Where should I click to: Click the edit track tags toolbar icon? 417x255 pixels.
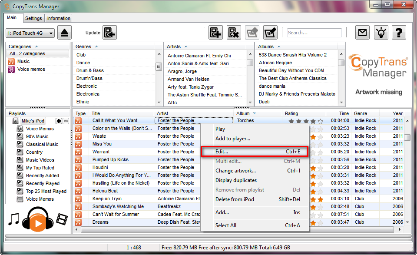[x=270, y=33]
